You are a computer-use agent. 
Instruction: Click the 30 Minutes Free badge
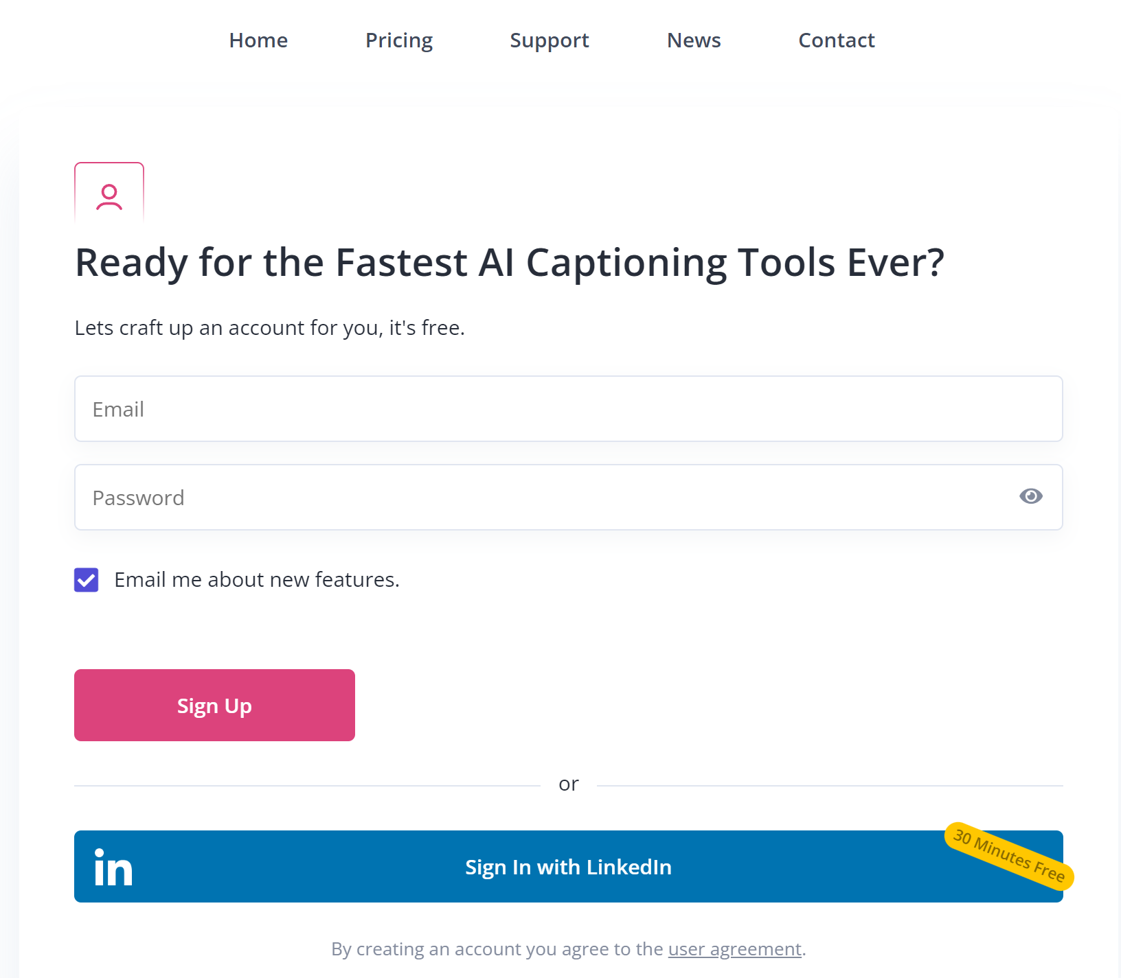[x=1009, y=856]
